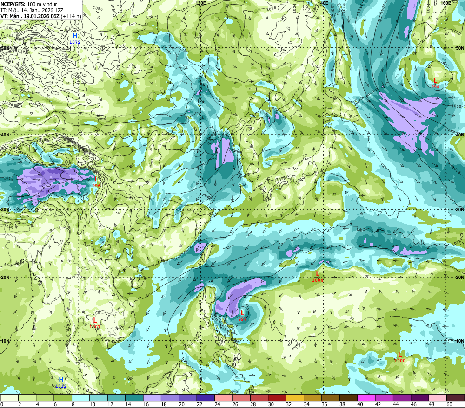Click the maroon legend swatch labeled 60

coord(456,398)
